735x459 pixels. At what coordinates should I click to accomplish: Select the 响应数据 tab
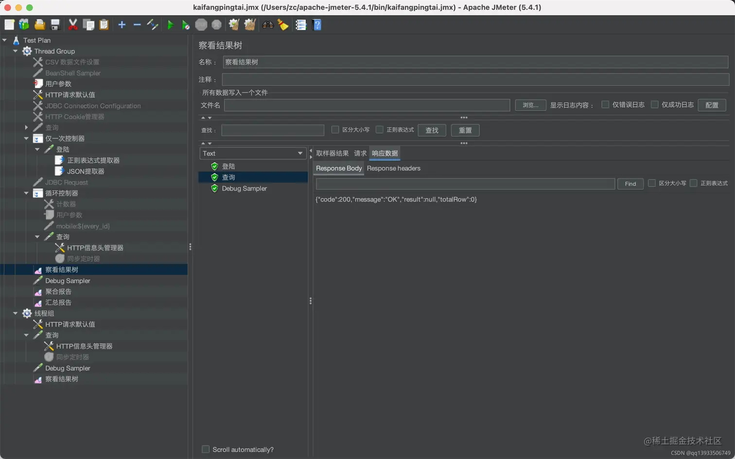385,153
